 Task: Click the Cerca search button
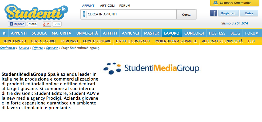tap(186, 14)
